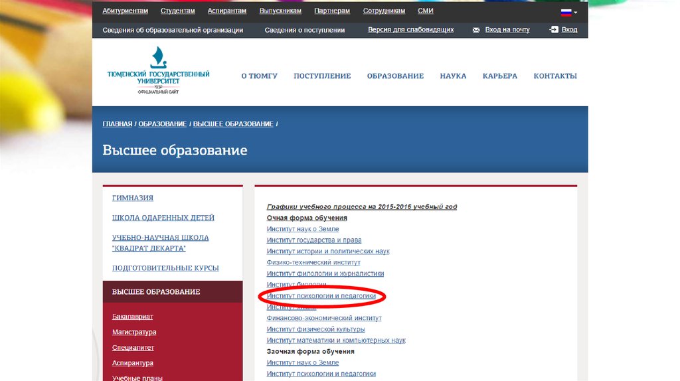Image resolution: width=680 pixels, height=381 pixels.
Task: Open the Студентам top menu item
Action: tap(177, 11)
